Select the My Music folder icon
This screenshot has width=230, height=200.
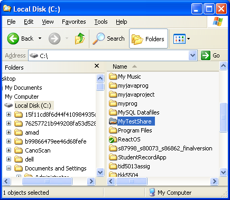113,77
